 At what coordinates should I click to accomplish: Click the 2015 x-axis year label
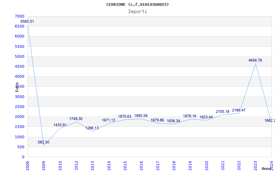point(125,166)
